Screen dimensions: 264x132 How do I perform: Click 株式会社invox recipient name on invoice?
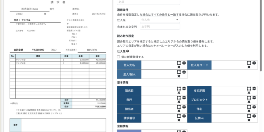click(30, 9)
